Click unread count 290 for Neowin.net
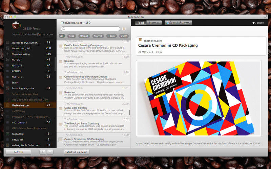 48,48
